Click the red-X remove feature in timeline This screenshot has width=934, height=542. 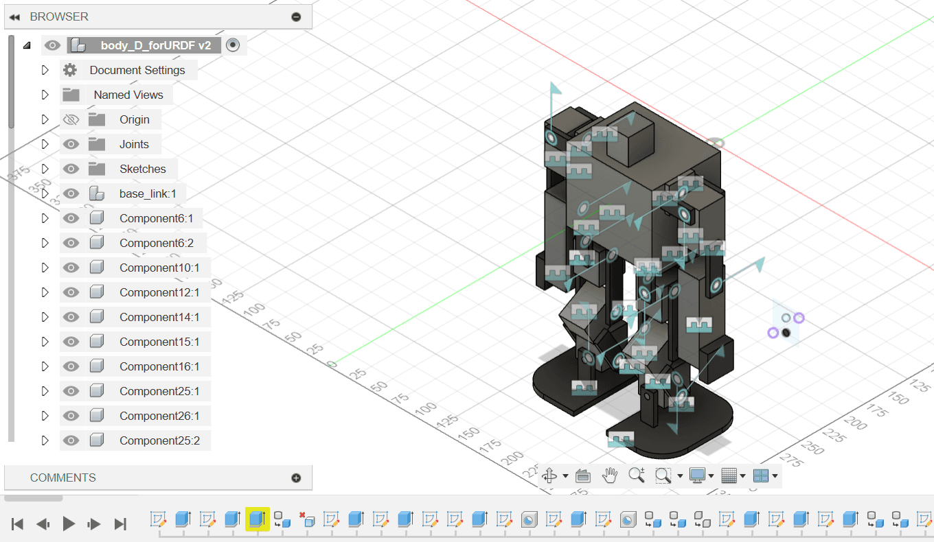(x=307, y=519)
